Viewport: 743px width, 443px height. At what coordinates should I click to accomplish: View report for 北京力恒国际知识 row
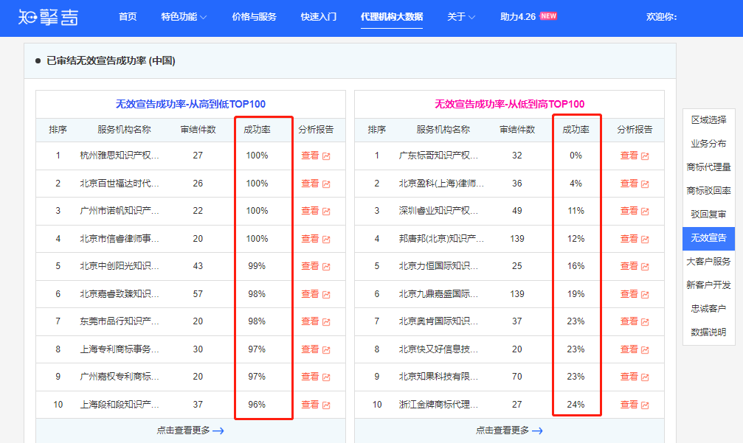(635, 266)
